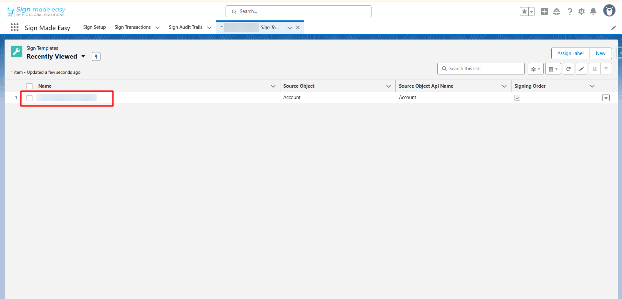The height and width of the screenshot is (299, 622).
Task: Click the magnifier icon in global search
Action: click(x=234, y=12)
